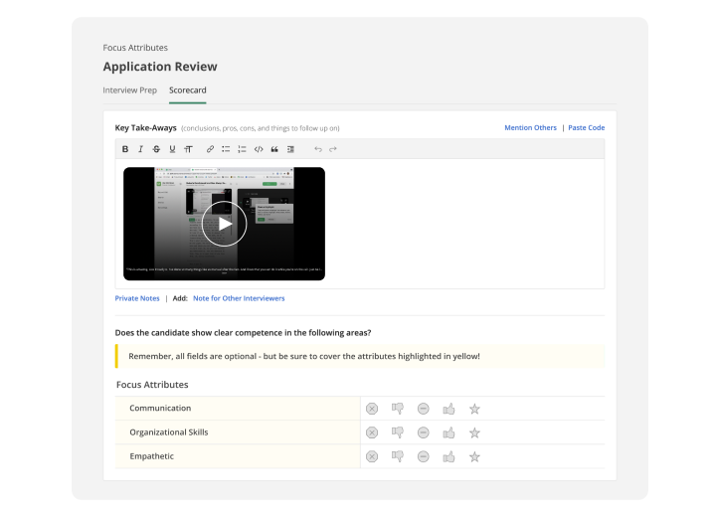Screen dimensions: 720x517
Task: Give Communication a thumbs down
Action: [x=398, y=409]
